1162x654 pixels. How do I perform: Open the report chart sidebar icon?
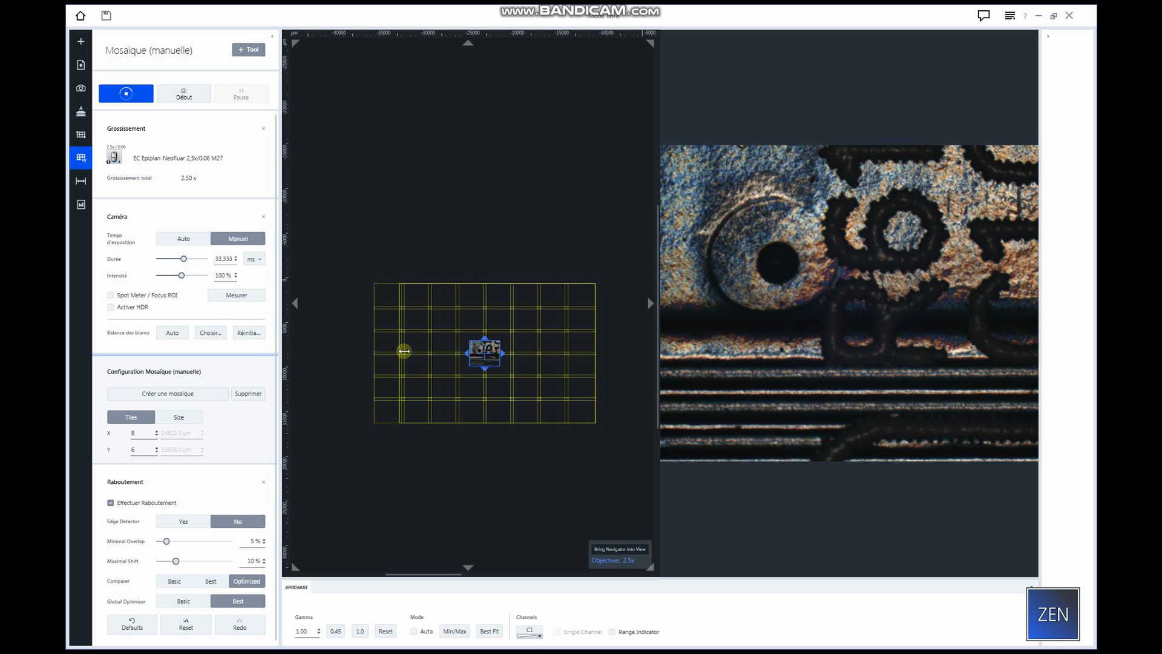80,205
